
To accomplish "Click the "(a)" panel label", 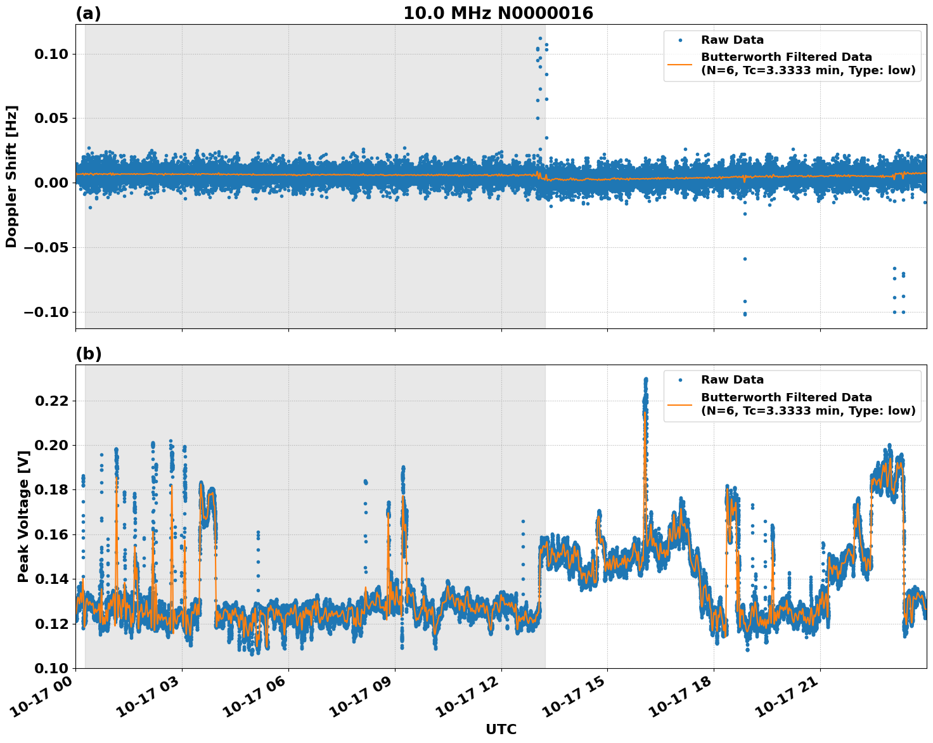I will click(88, 13).
